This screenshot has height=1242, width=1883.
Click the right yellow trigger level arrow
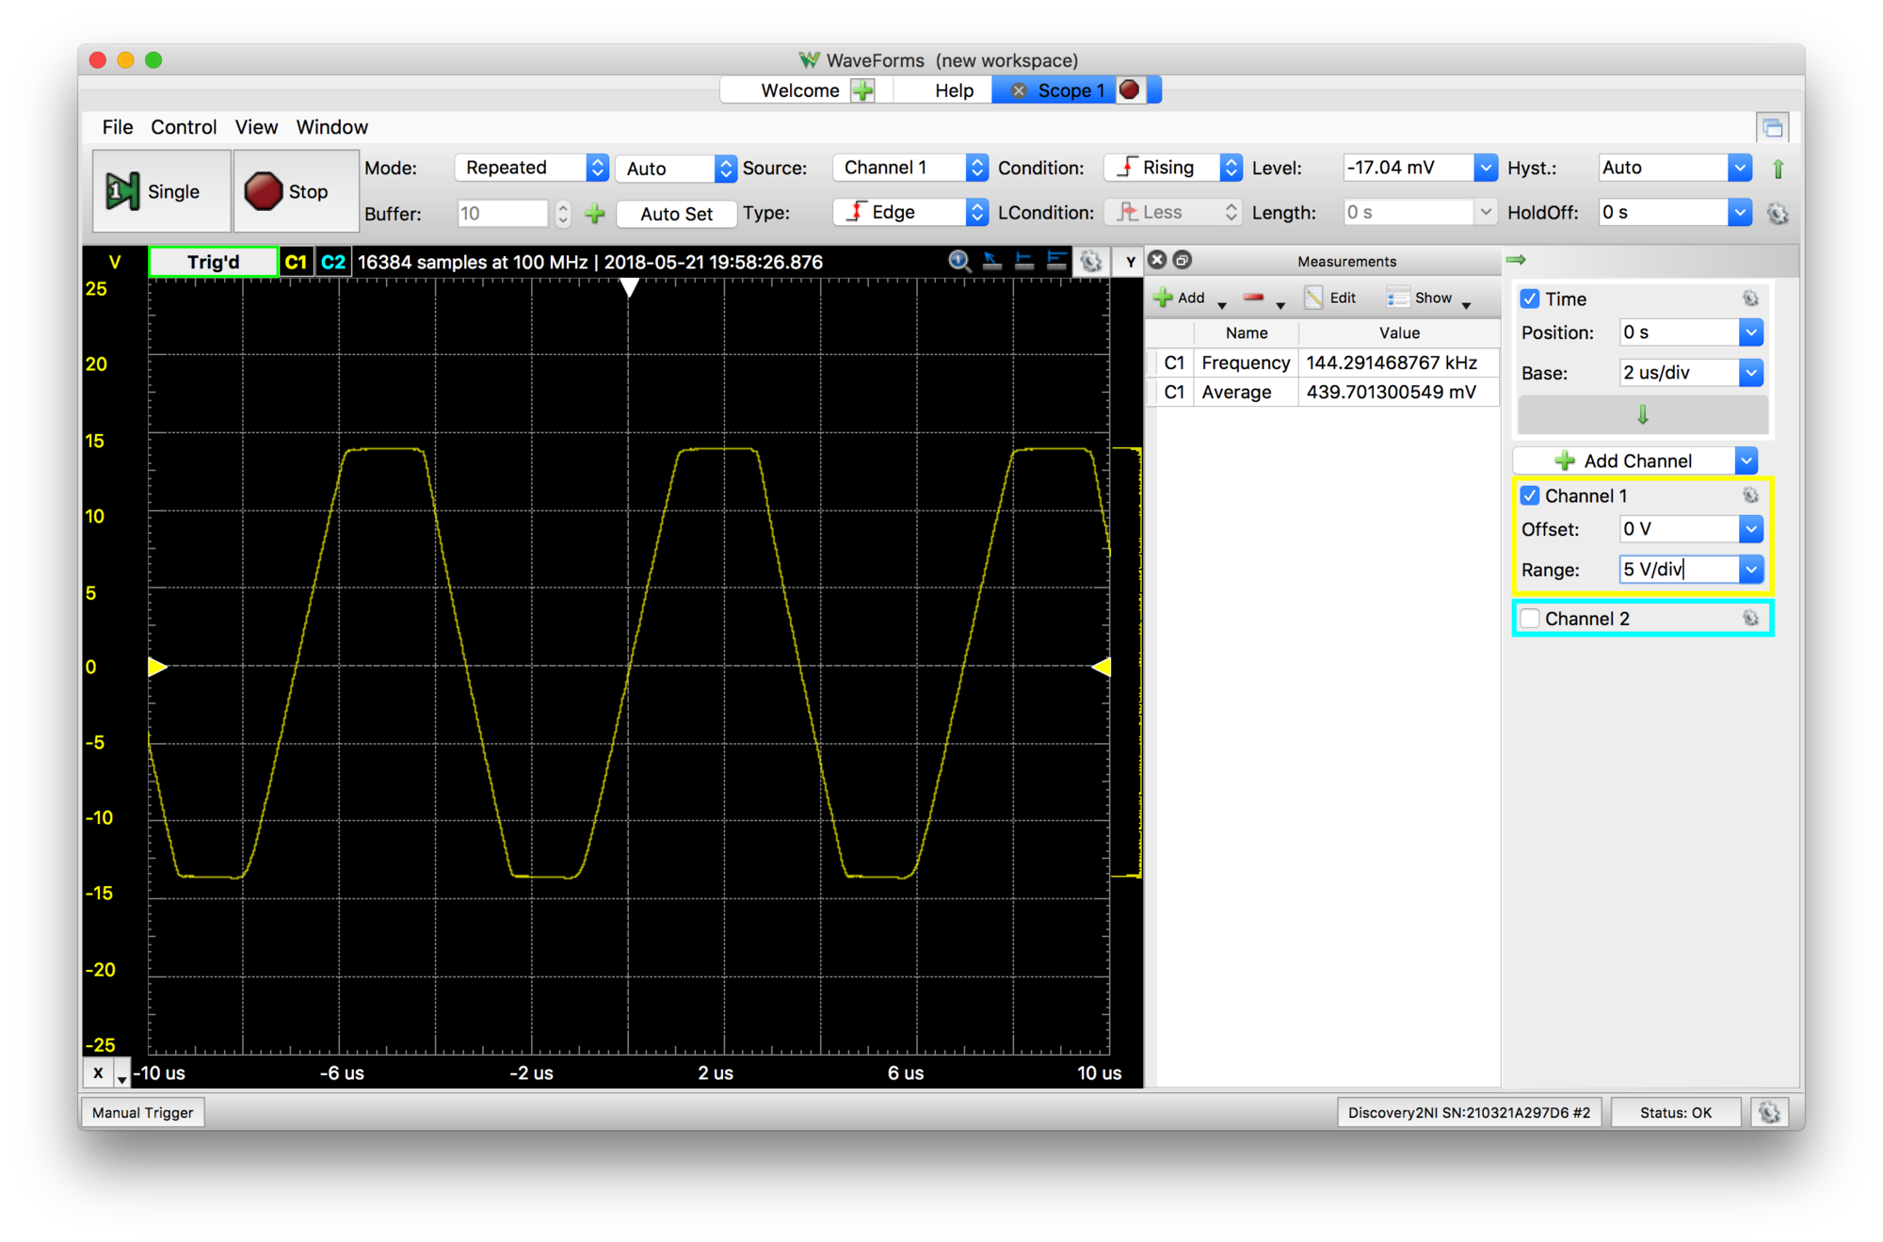point(1101,667)
